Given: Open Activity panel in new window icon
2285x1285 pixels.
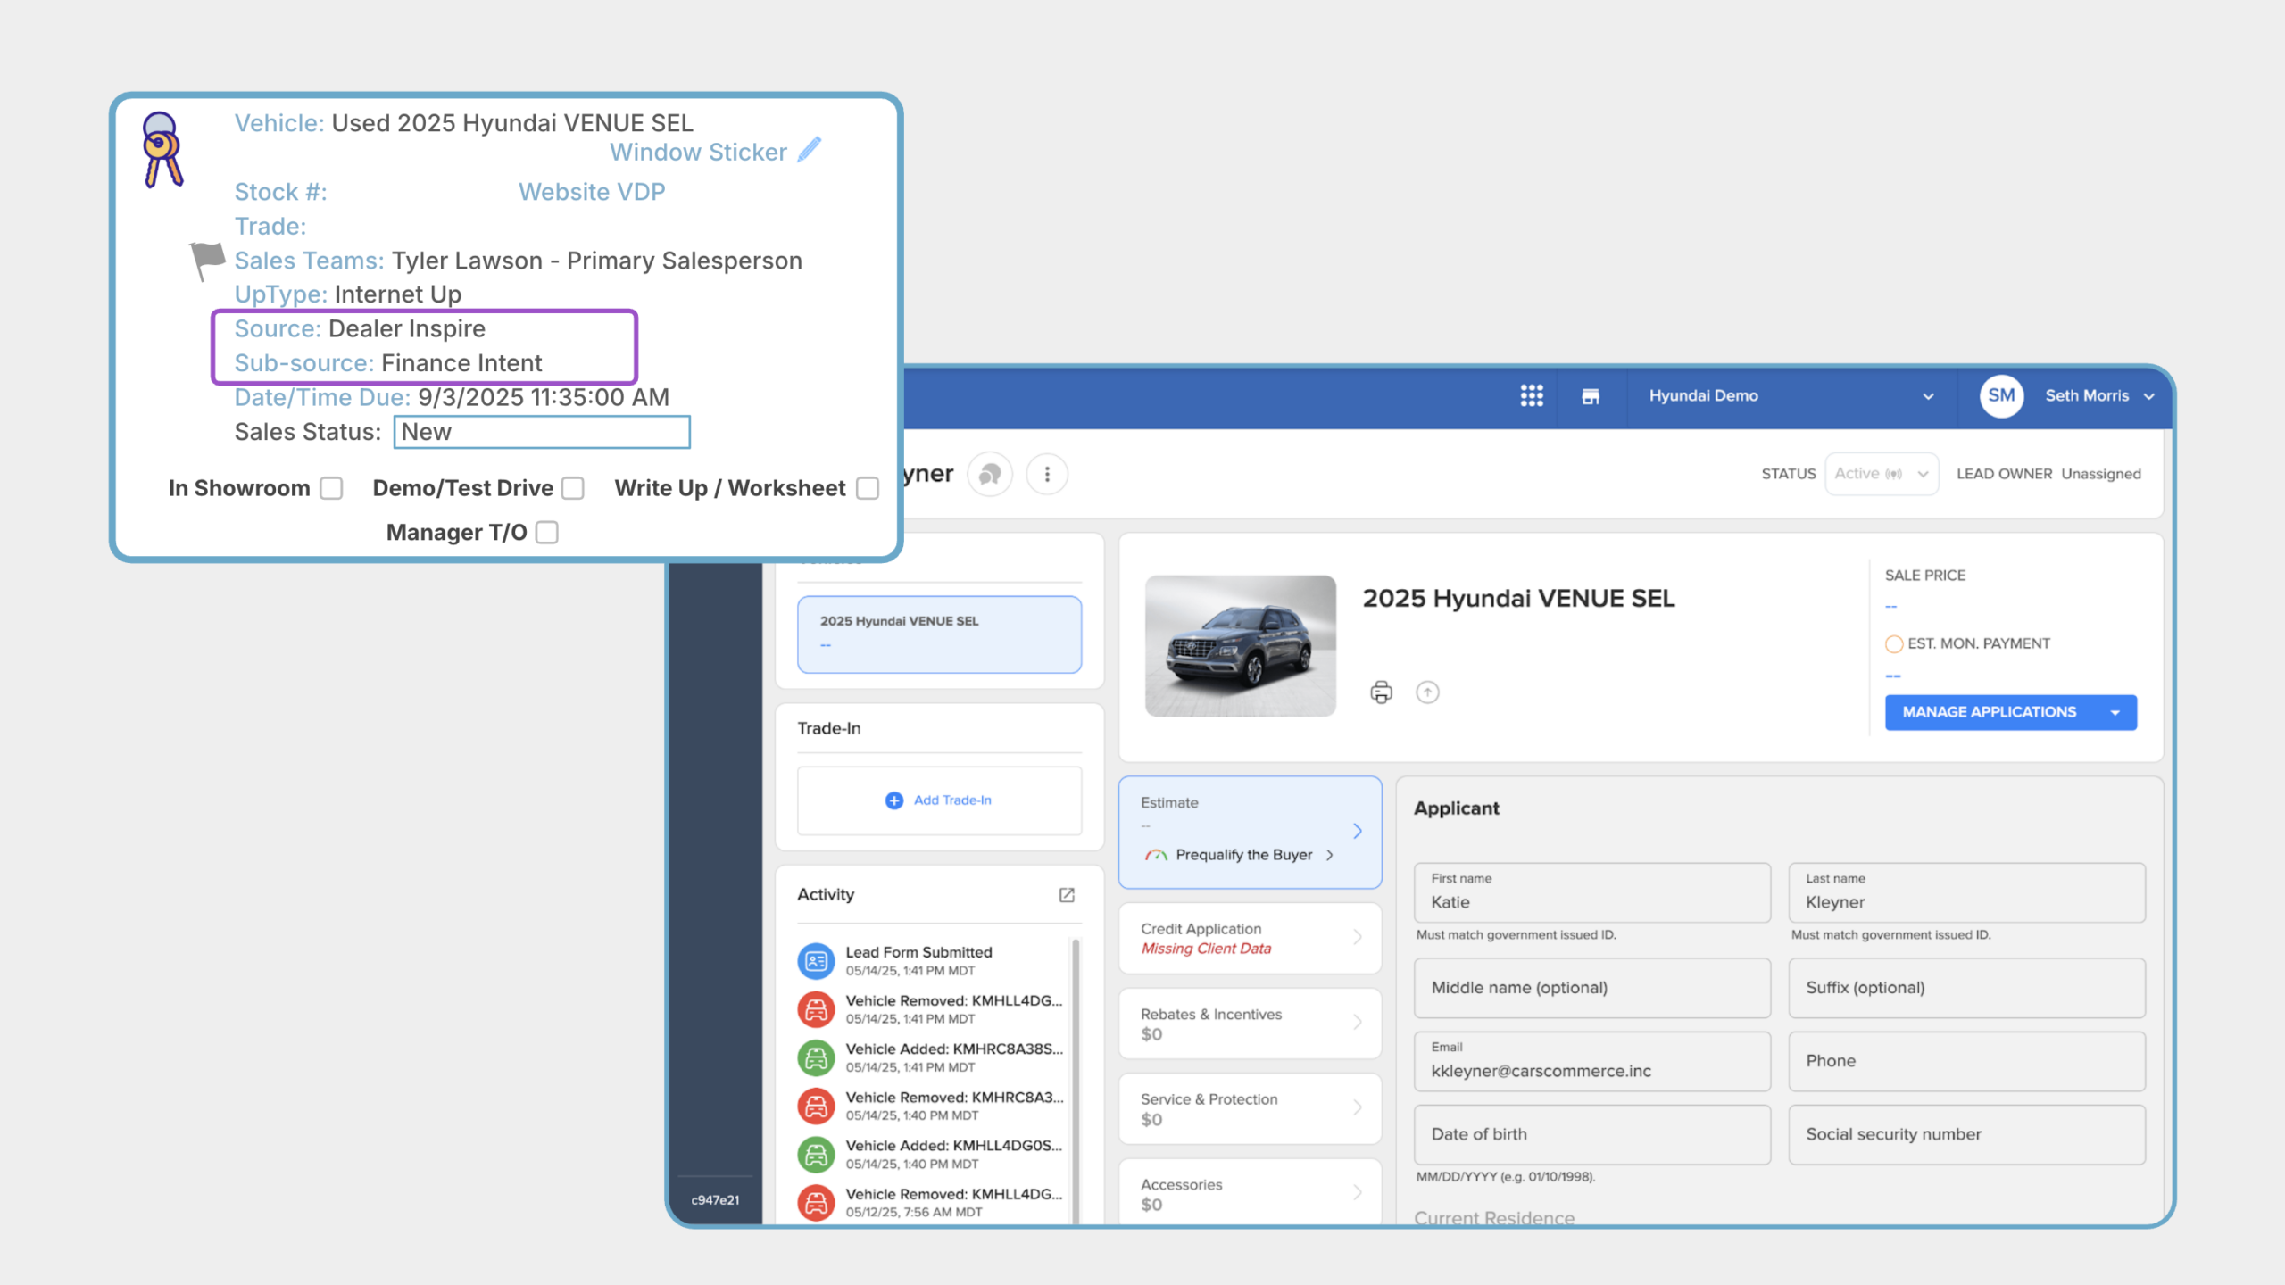Looking at the screenshot, I should click(x=1067, y=895).
